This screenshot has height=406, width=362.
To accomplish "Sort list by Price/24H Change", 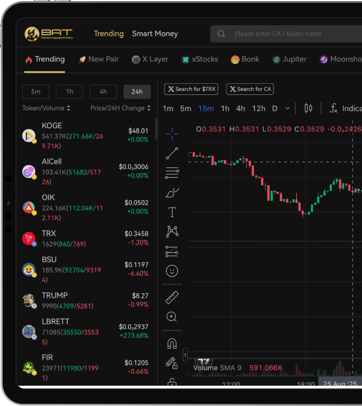I will 120,108.
